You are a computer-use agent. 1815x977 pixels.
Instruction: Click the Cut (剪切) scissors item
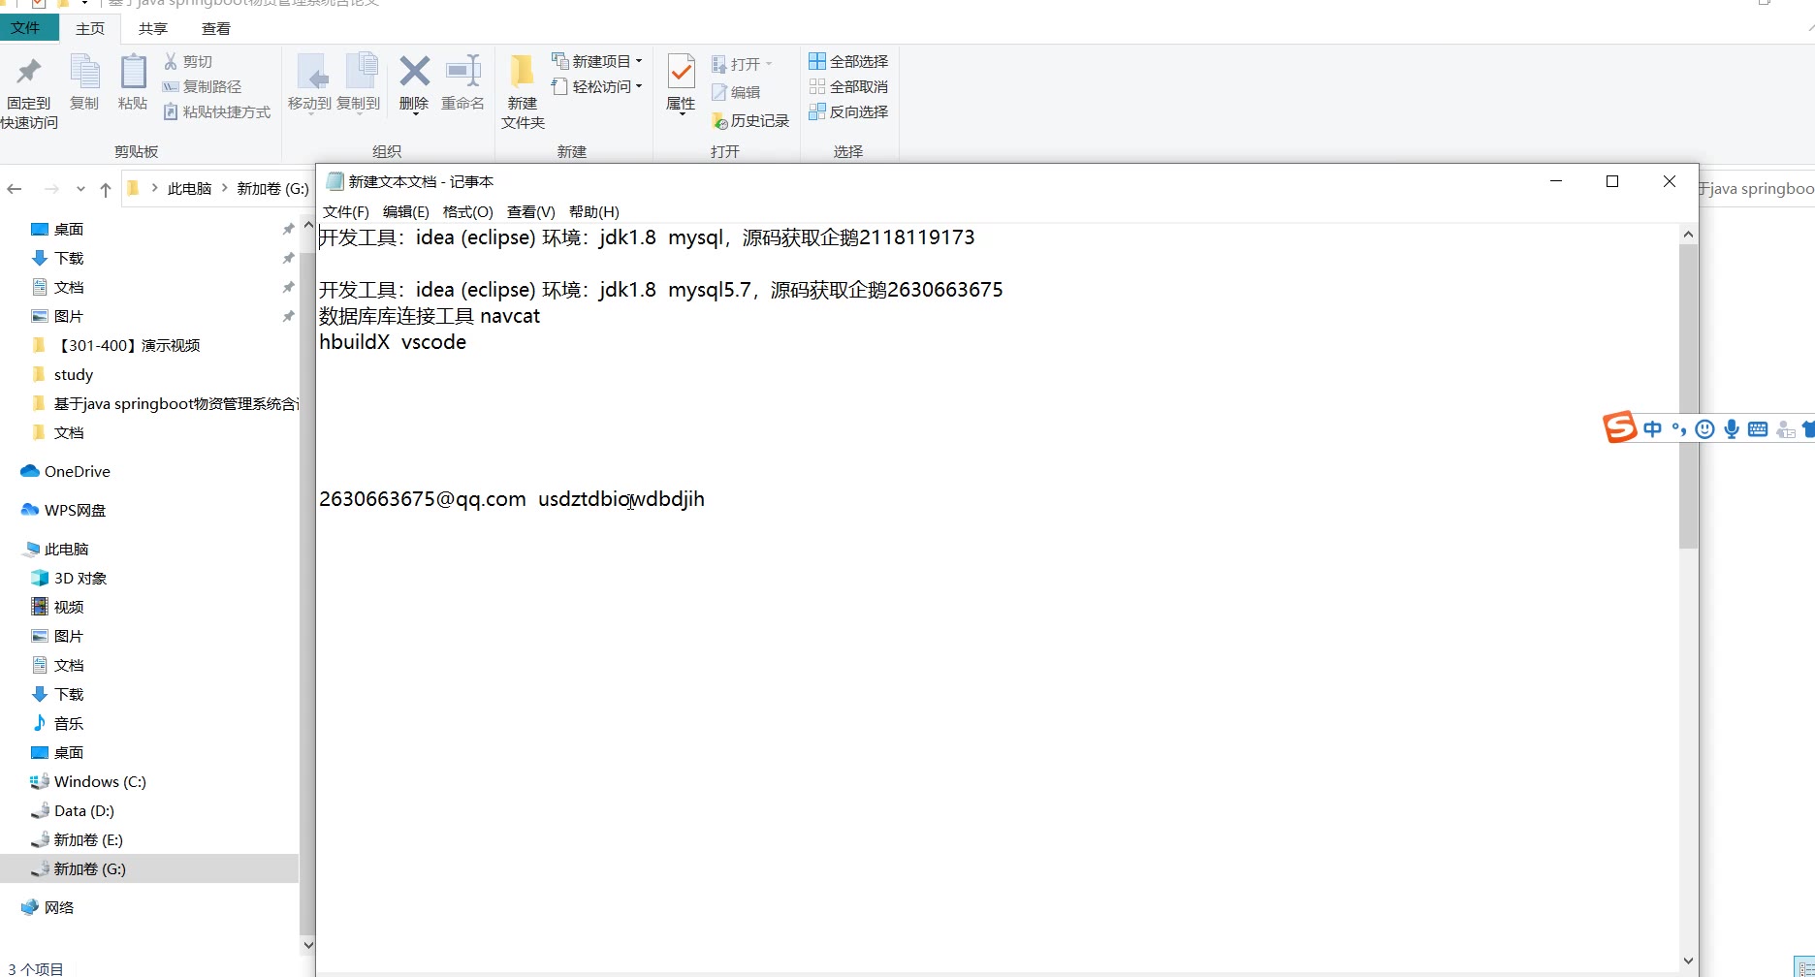[x=188, y=61]
